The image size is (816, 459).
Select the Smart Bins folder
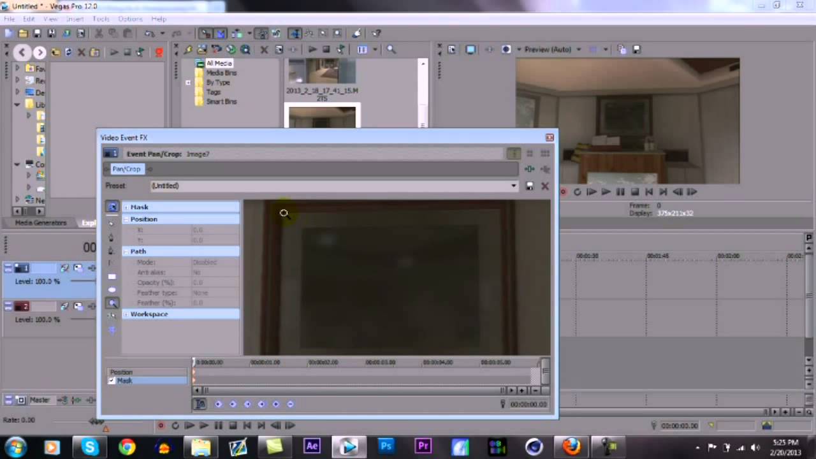coord(221,101)
